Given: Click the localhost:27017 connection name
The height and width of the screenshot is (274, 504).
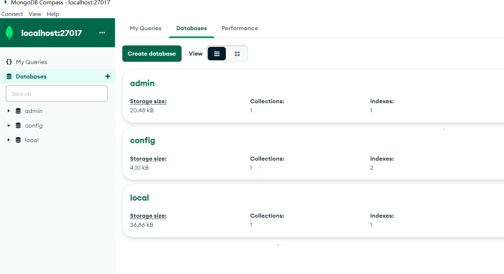Looking at the screenshot, I should point(52,33).
